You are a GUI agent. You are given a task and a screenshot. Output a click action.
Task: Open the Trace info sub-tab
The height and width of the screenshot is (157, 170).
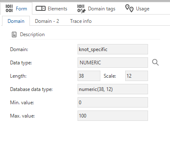[x=81, y=21]
